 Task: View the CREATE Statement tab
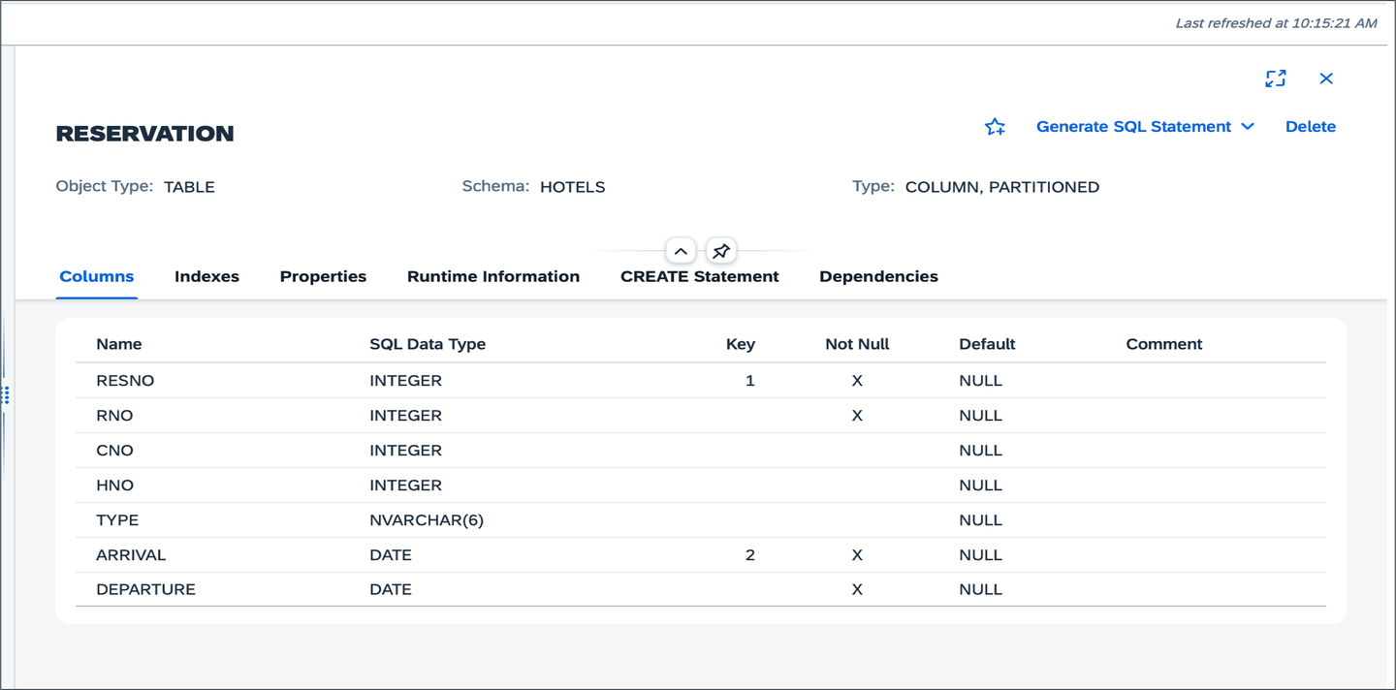[700, 276]
